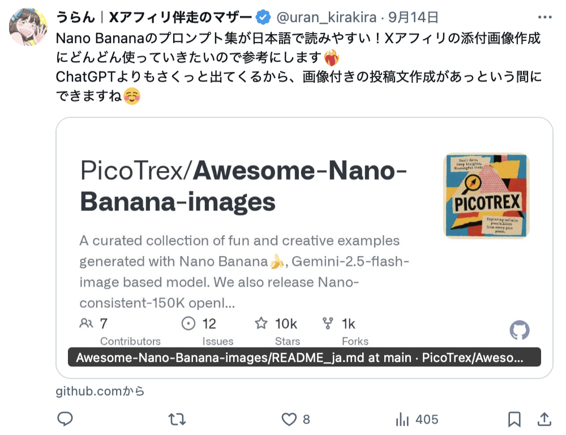Like the post with heart icon
The image size is (566, 435).
pos(289,419)
